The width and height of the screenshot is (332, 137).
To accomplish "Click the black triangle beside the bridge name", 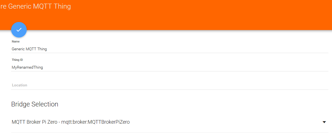I will (x=324, y=122).
